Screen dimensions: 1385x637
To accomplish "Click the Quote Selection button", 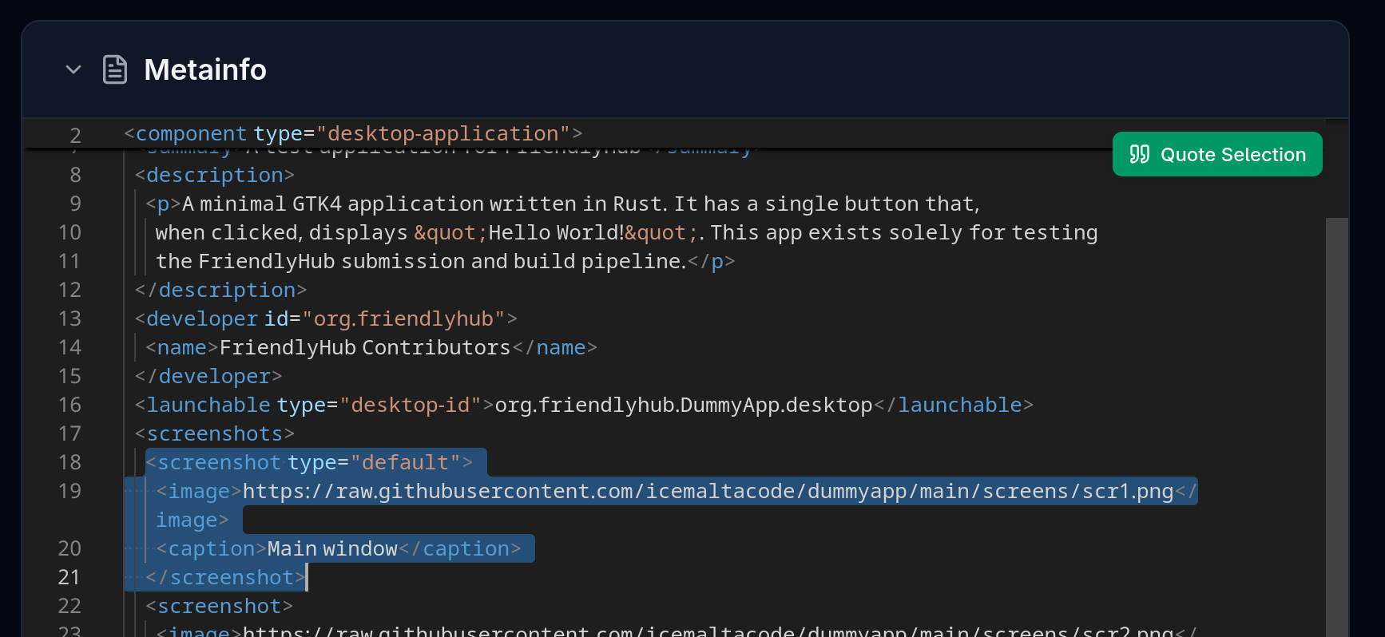I will [1216, 154].
